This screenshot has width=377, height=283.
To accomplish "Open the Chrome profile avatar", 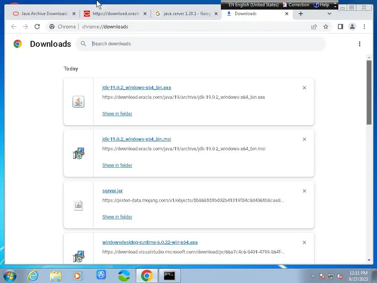I will (x=352, y=27).
